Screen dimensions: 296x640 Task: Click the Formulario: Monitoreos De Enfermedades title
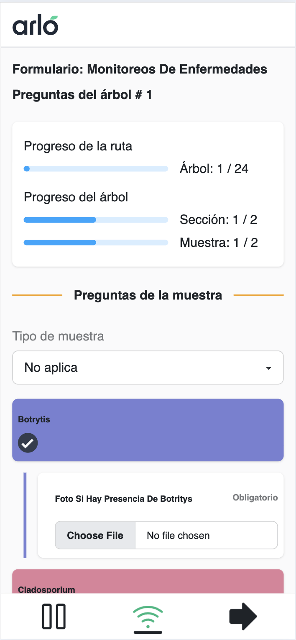point(140,69)
